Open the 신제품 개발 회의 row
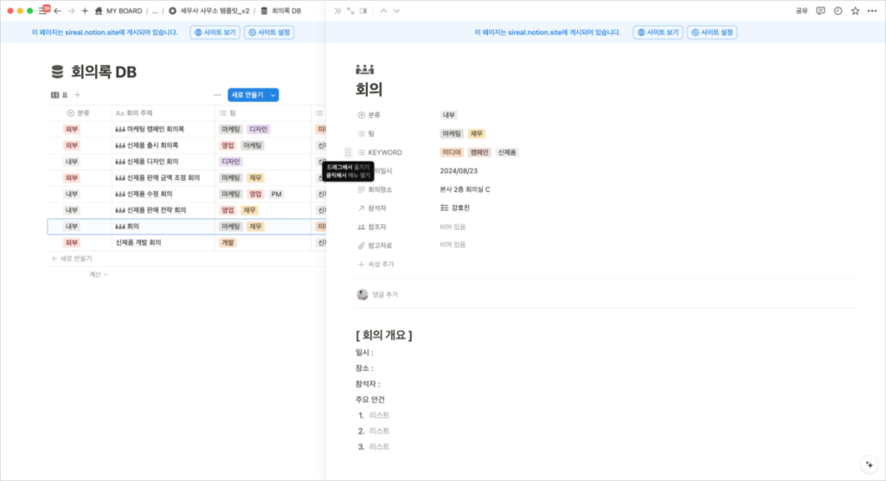 tap(138, 242)
